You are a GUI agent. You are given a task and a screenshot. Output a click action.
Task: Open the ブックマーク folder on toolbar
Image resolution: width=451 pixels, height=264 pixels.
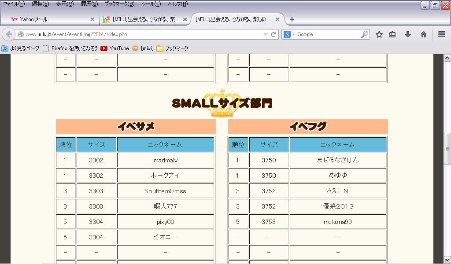172,48
